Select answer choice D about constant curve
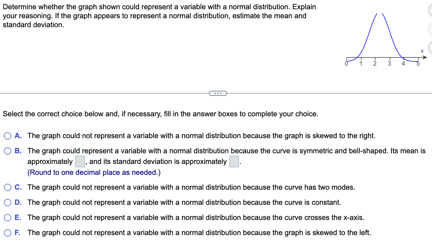This screenshot has height=246, width=432. coord(8,202)
